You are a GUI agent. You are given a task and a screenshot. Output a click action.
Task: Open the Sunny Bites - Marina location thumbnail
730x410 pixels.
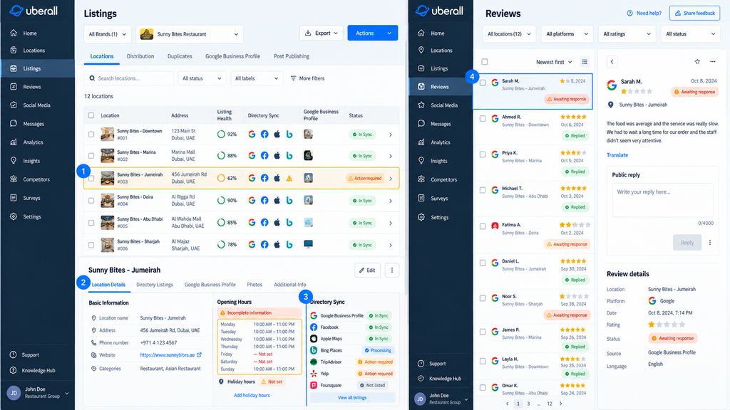coord(108,155)
